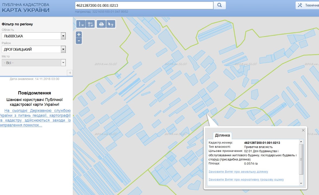The width and height of the screenshot is (319, 195).
Task: Click the popup scrollbar down arrow
Action: click(x=301, y=183)
